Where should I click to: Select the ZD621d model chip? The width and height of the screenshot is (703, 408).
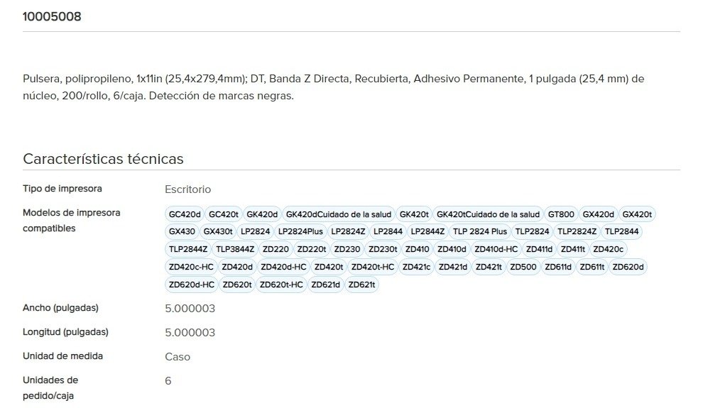coord(325,285)
